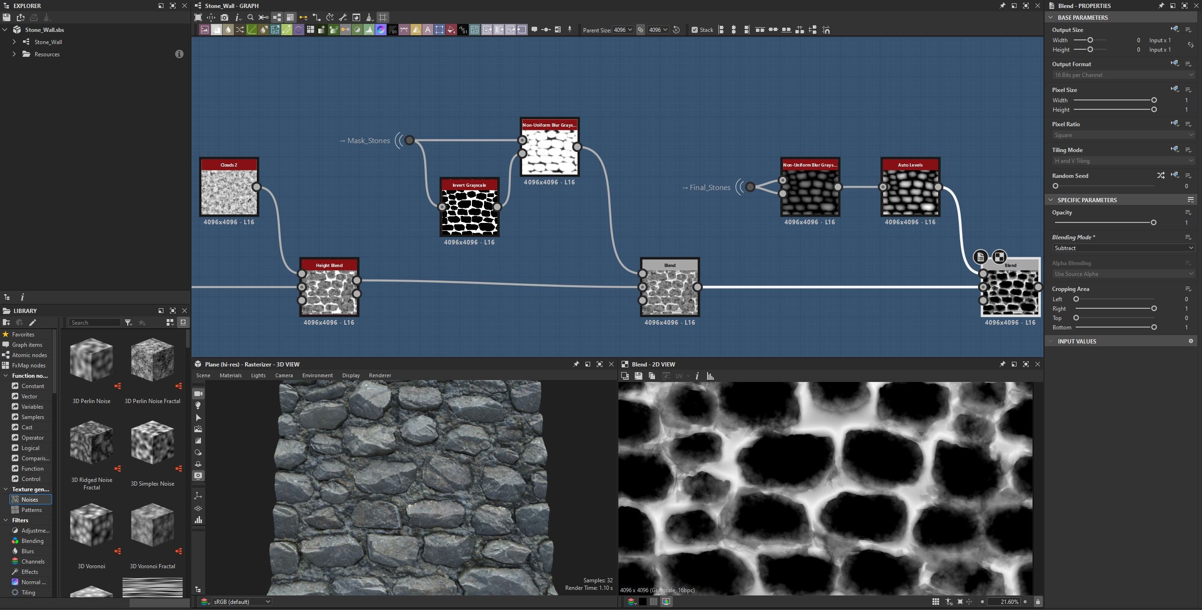Open the Blending Mode Subtract dropdown
The width and height of the screenshot is (1202, 610).
click(x=1123, y=248)
